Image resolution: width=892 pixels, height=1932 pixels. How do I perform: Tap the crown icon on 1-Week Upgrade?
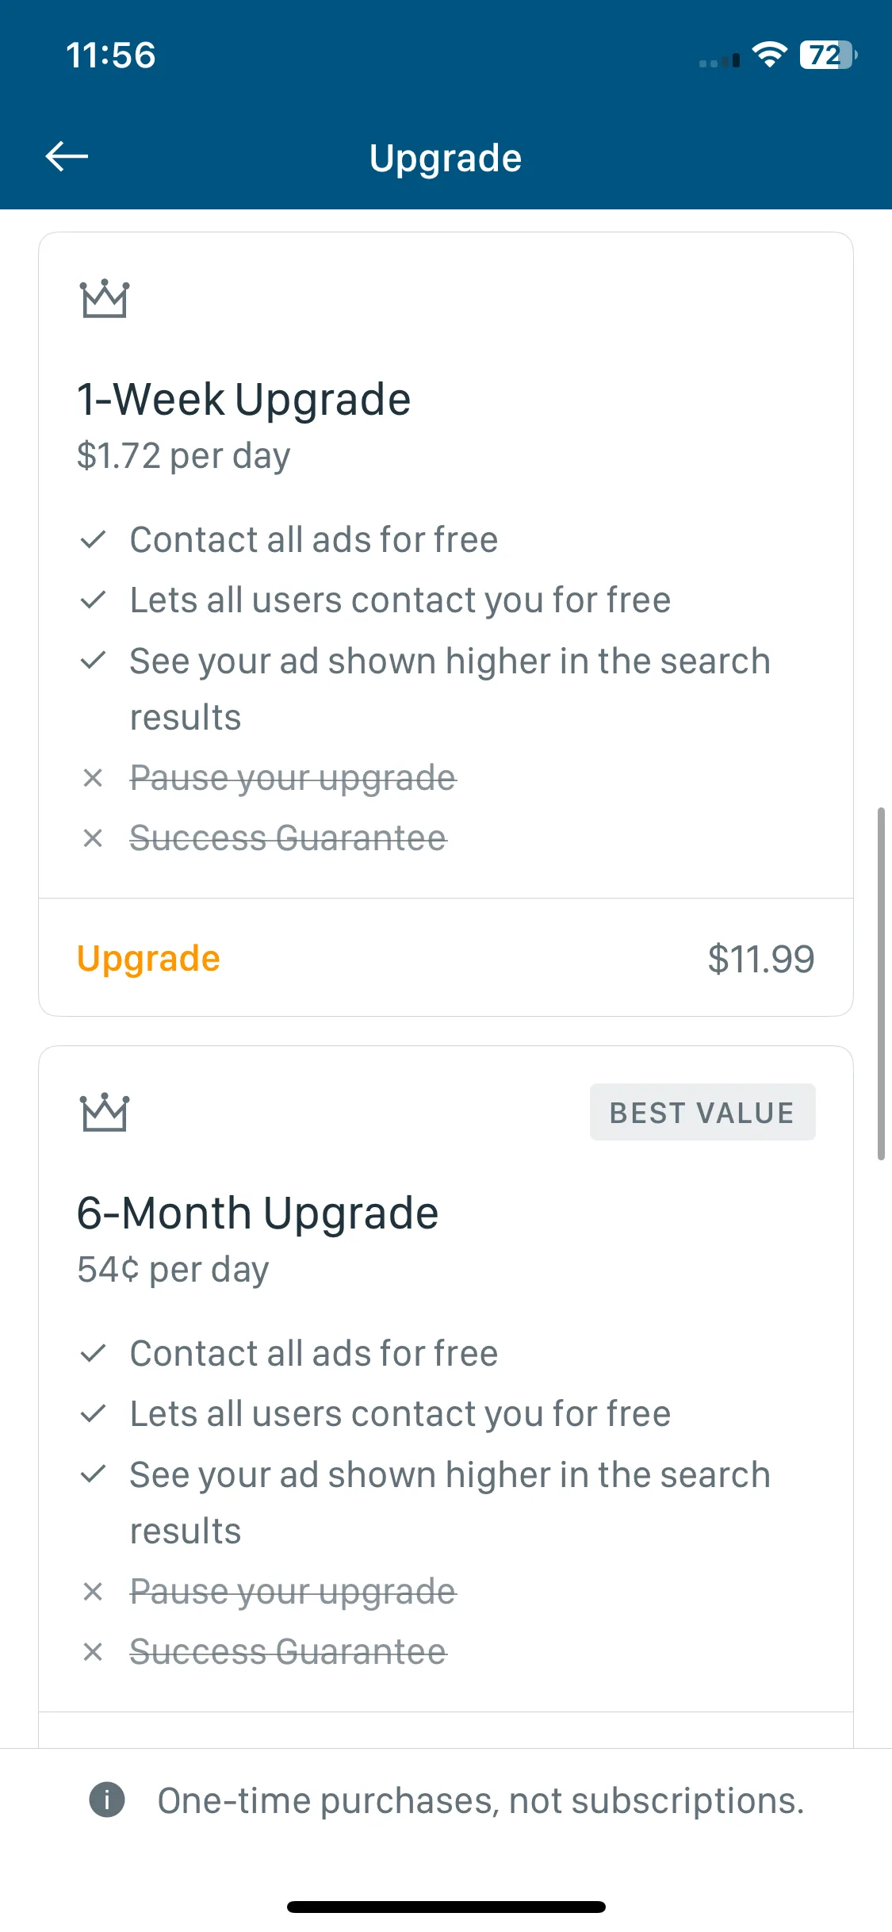[x=104, y=299]
